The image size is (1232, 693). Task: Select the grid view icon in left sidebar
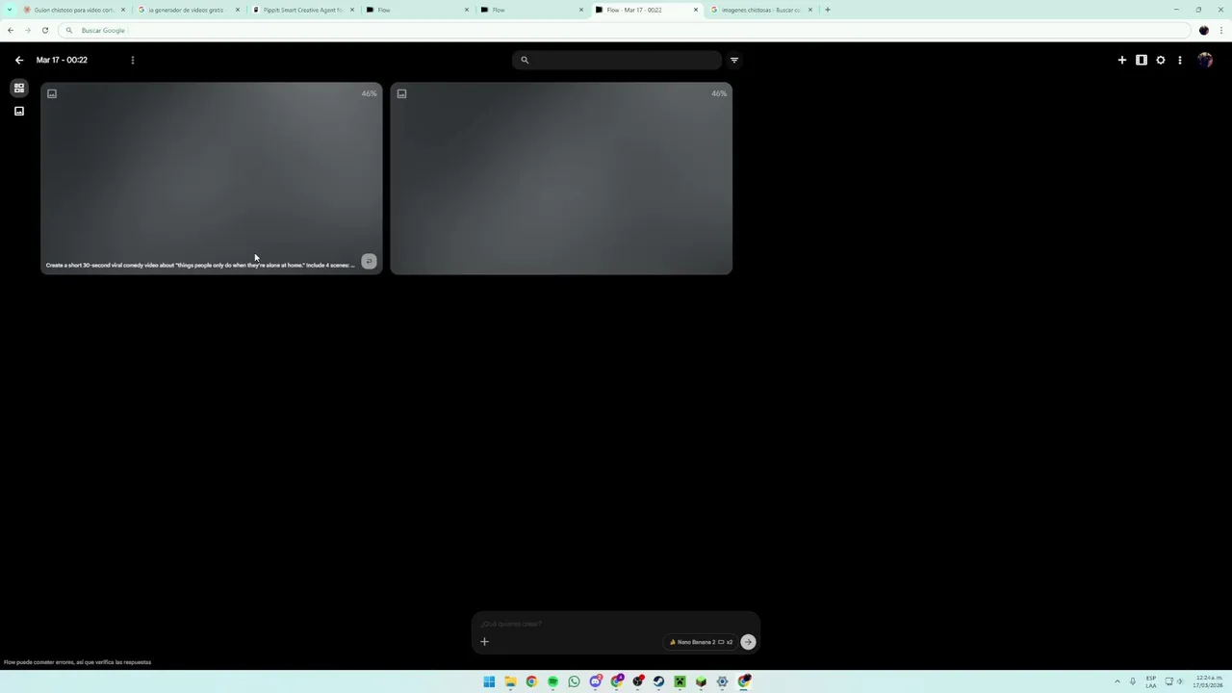click(18, 88)
